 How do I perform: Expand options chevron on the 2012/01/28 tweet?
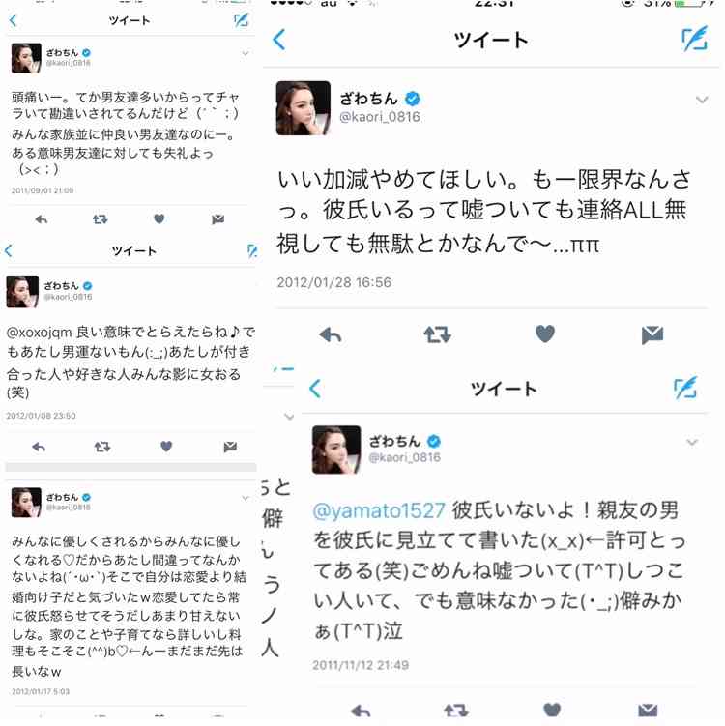tap(702, 100)
